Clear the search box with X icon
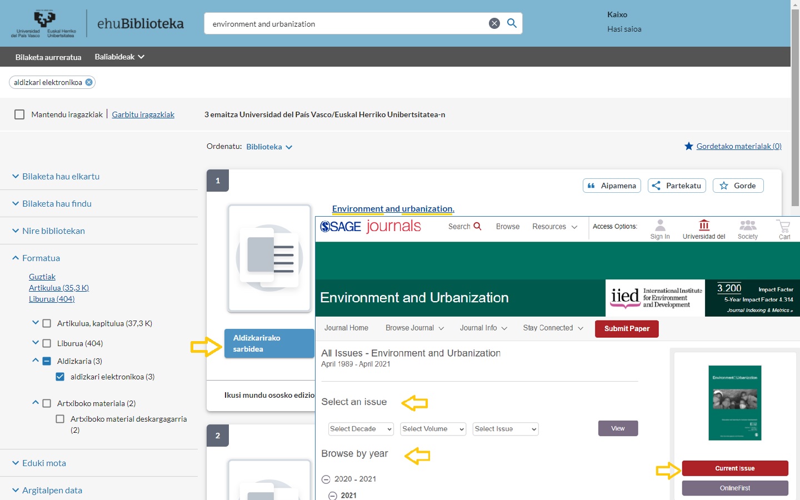The height and width of the screenshot is (500, 800). point(494,23)
